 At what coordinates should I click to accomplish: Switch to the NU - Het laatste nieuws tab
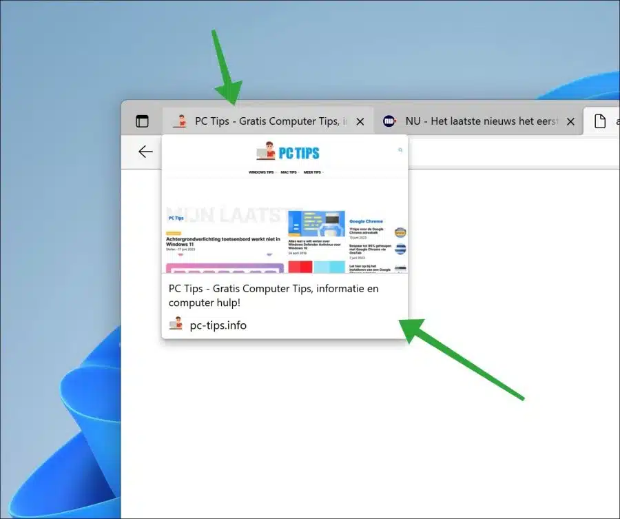coord(478,121)
